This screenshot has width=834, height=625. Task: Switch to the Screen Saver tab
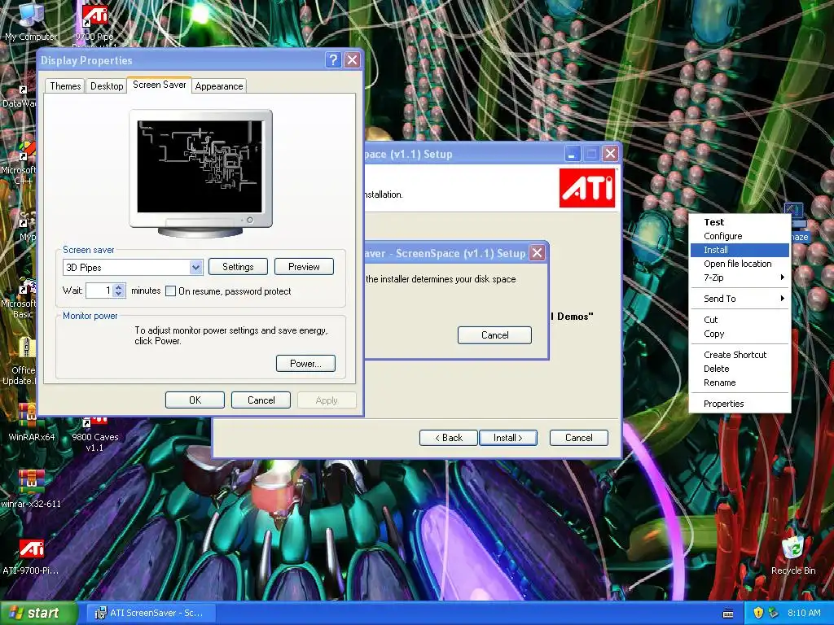(x=159, y=85)
